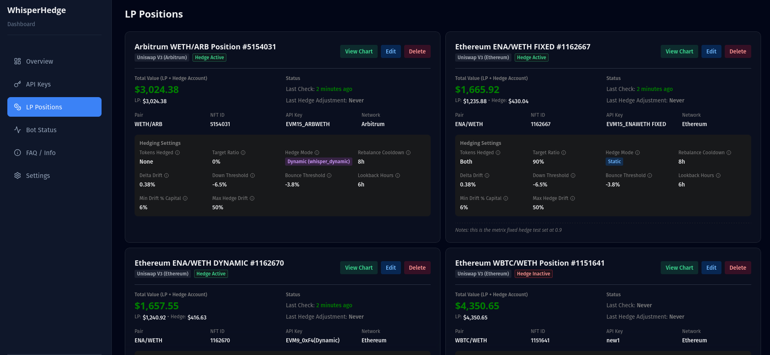
Task: Click the Max Hedge Drift info icon on the Arbitrum WETH/ARB card
Action: point(252,198)
